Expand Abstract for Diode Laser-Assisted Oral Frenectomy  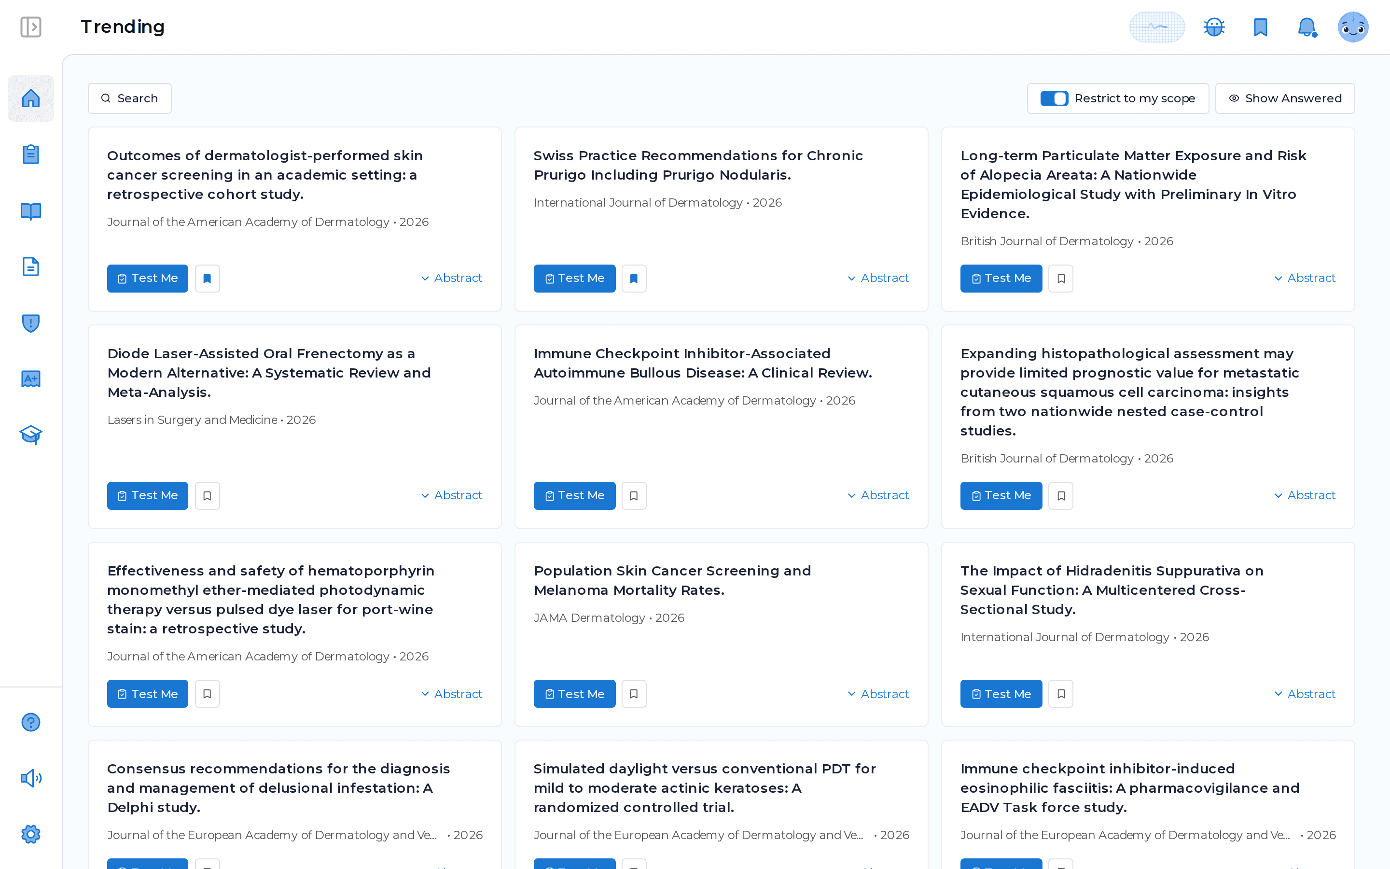coord(451,495)
